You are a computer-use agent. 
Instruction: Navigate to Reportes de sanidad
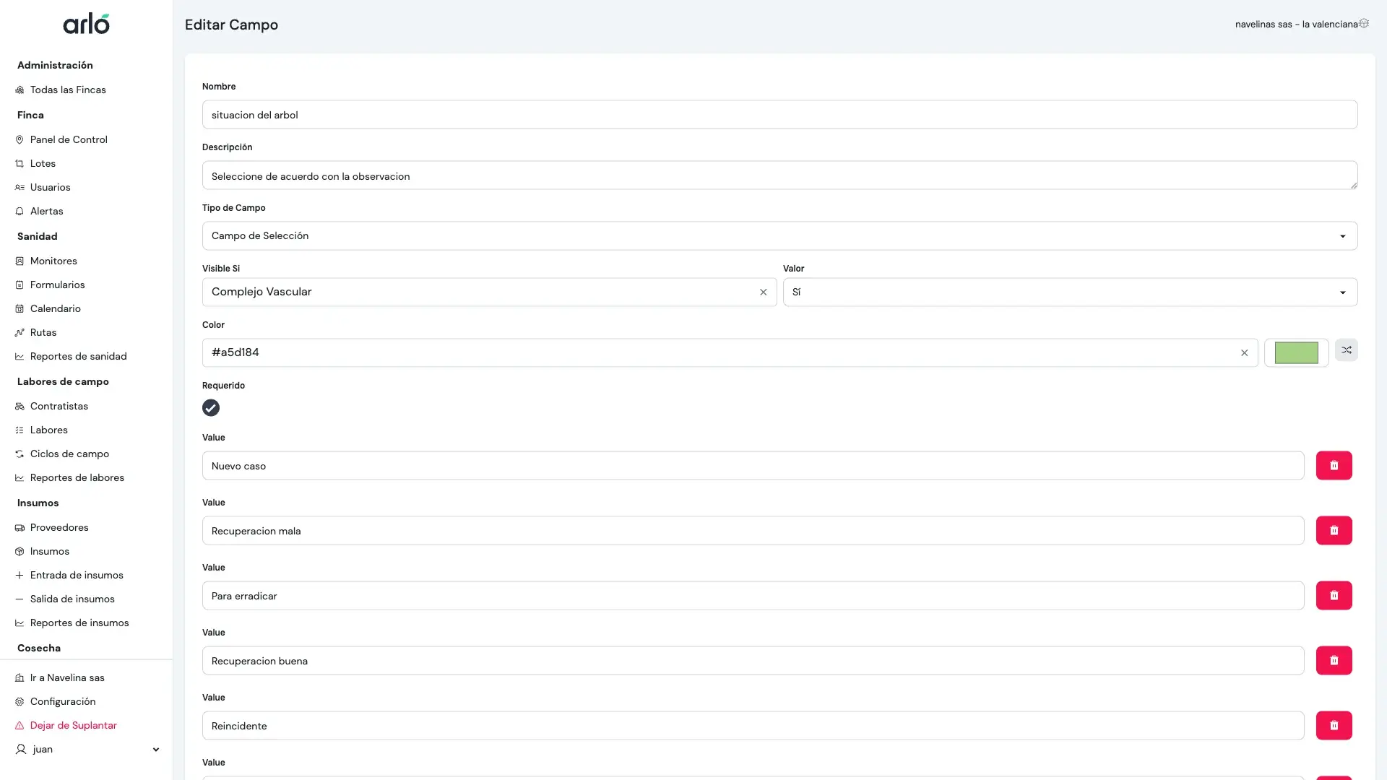point(78,356)
